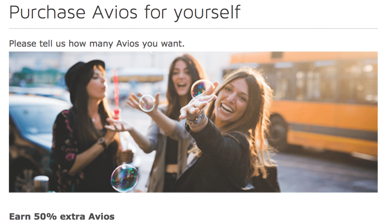378x223 pixels.
Task: Select the "Earn 50% extra Avios" heading
Action: coord(62,216)
